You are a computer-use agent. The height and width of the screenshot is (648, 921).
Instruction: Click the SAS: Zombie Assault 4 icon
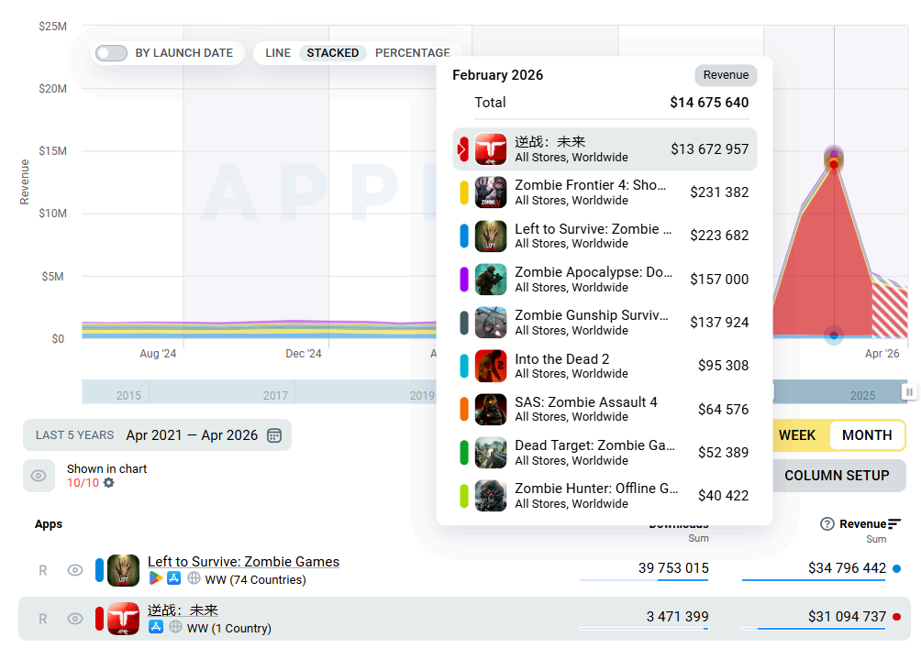(491, 409)
